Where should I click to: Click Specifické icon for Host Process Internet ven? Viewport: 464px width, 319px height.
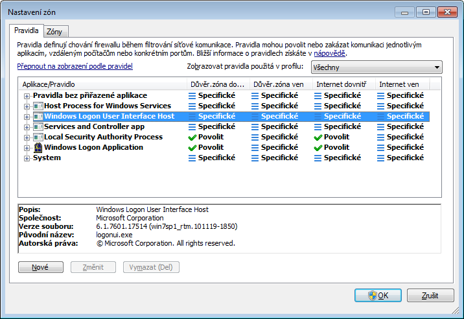[x=381, y=106]
